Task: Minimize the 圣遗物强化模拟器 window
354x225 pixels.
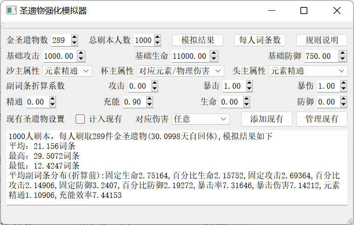Action: [271, 10]
